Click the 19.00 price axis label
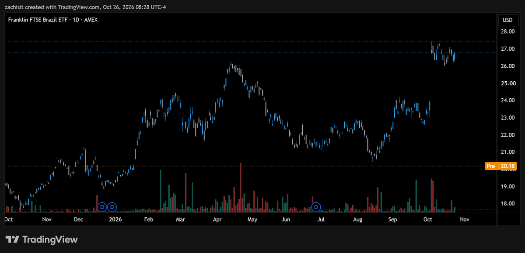Viewport: 525px width, 253px height. tap(507, 187)
